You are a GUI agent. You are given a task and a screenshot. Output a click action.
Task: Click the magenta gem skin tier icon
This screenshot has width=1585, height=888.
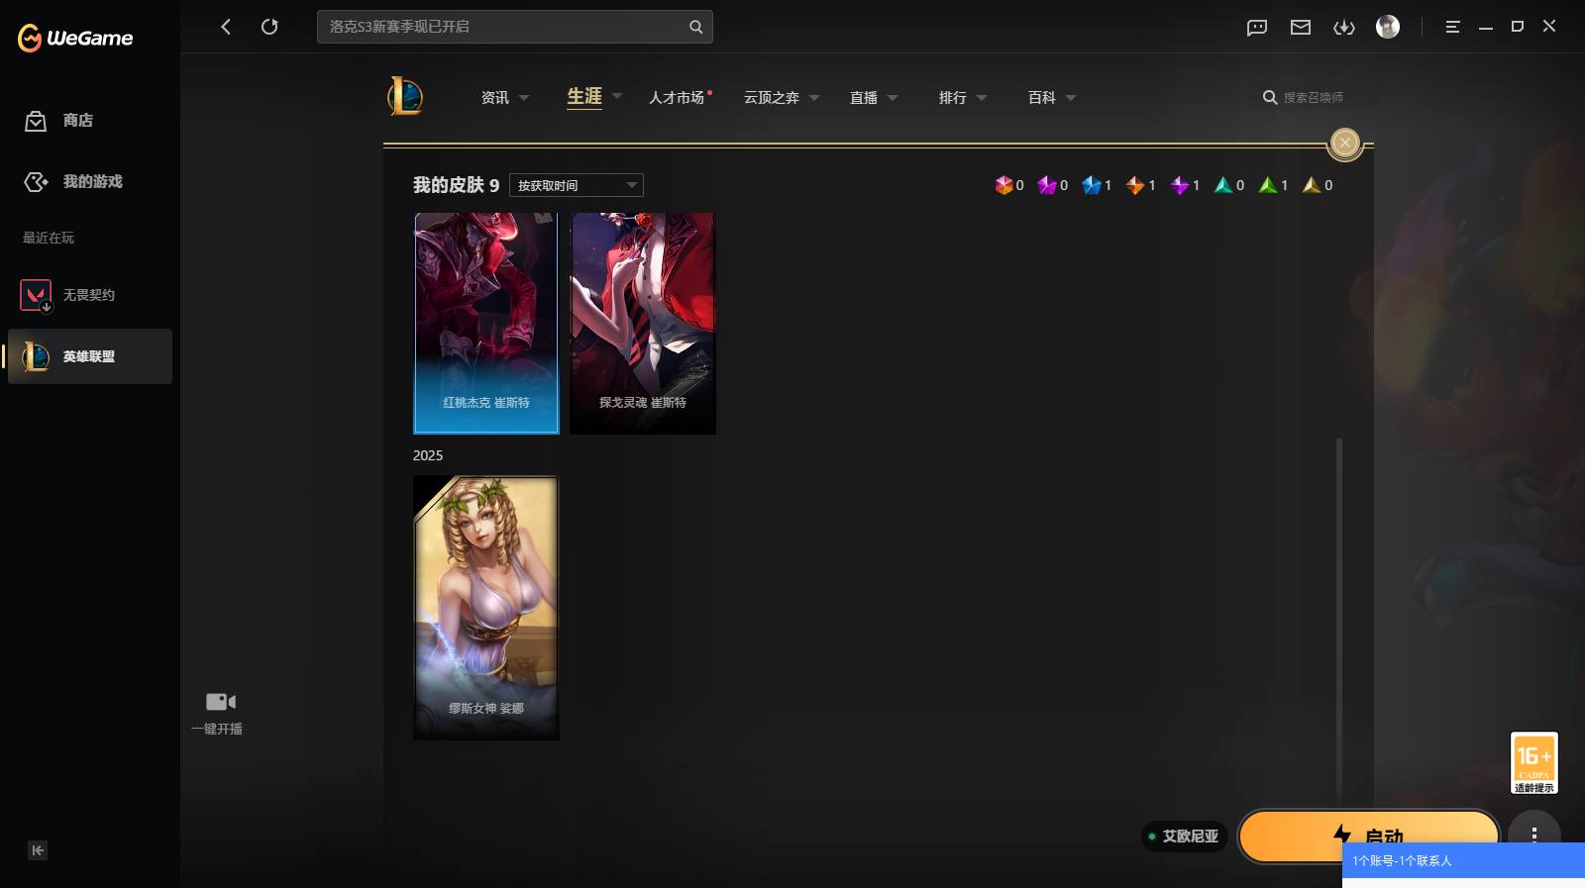(x=1047, y=185)
